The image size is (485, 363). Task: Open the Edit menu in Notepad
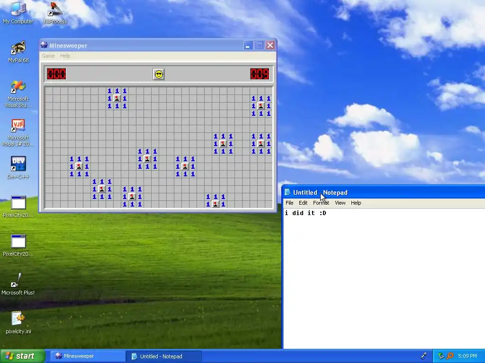(303, 203)
